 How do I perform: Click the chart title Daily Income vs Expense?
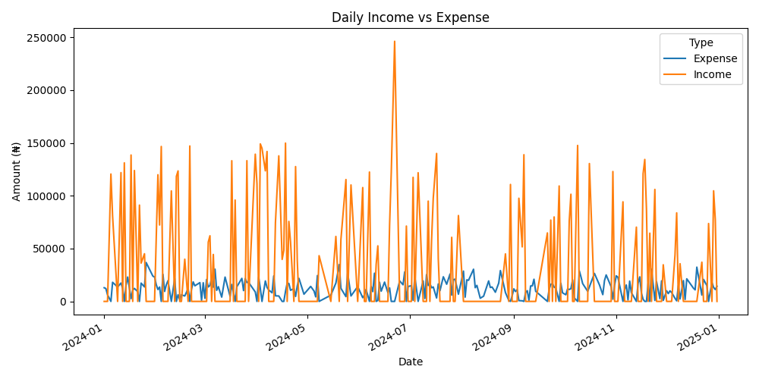411,17
